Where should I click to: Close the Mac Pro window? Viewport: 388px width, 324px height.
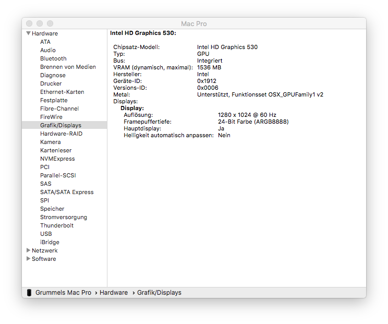click(29, 23)
